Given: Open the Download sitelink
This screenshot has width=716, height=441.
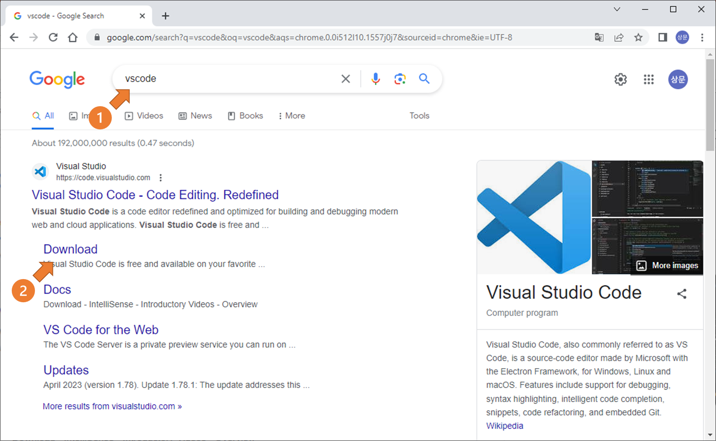Looking at the screenshot, I should [71, 249].
